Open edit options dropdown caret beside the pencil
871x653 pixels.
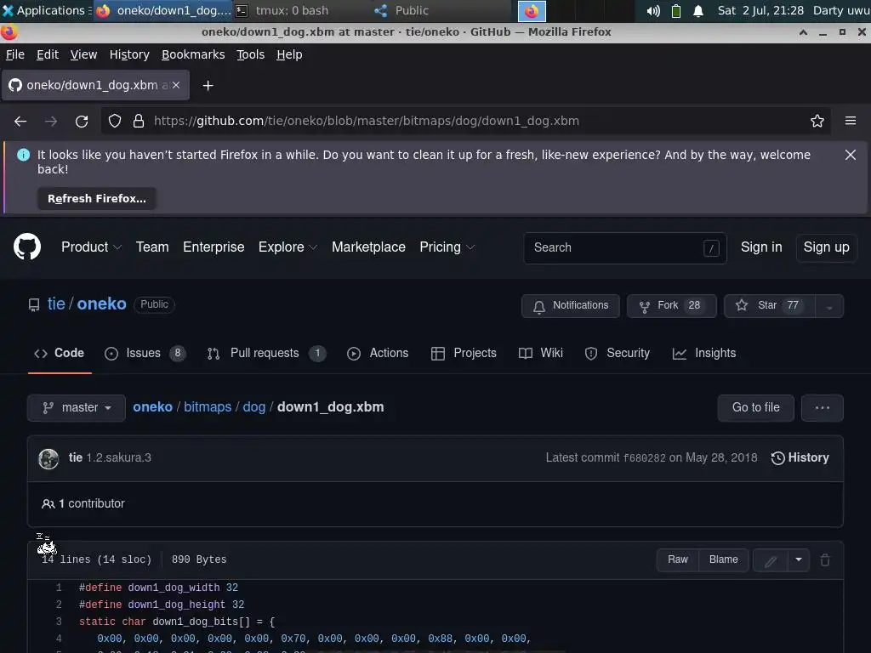pos(798,559)
